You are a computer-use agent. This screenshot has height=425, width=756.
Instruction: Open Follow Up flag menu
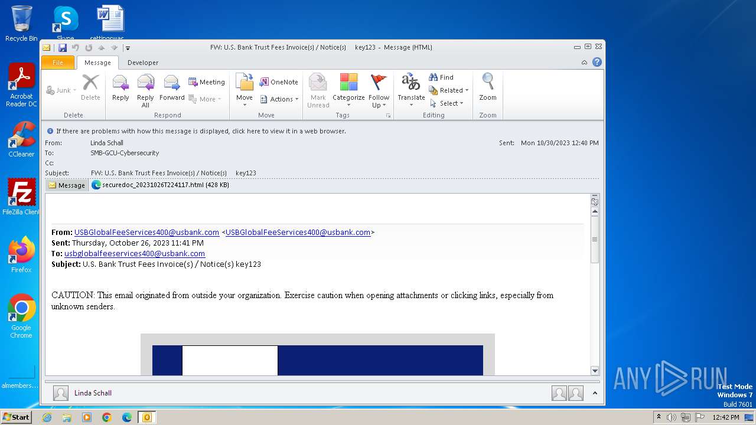pos(379,90)
